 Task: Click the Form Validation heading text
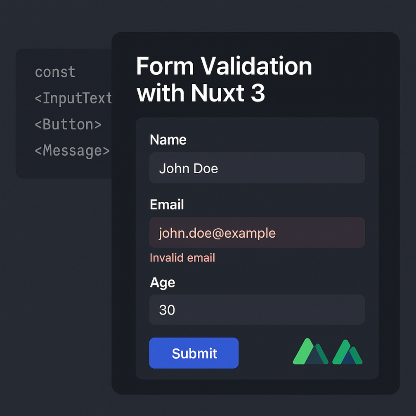224,66
